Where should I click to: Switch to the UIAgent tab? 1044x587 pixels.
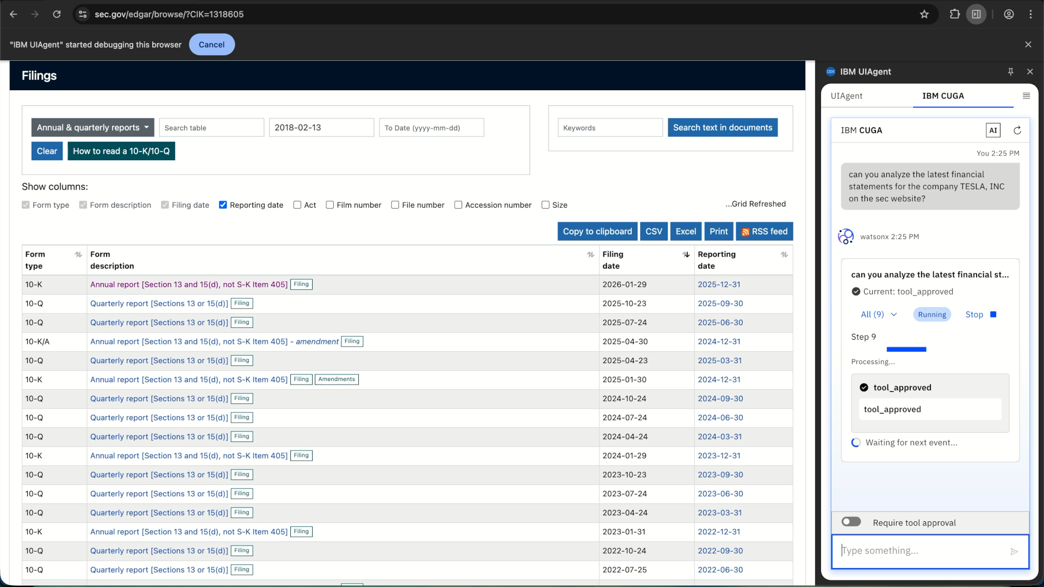847,96
